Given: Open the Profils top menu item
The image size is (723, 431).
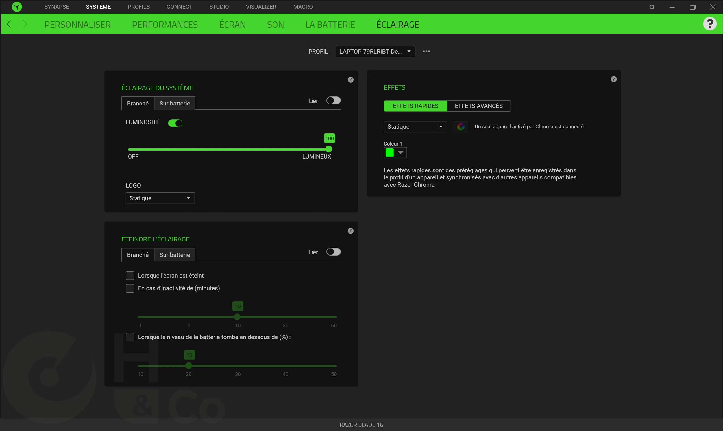Looking at the screenshot, I should [139, 7].
